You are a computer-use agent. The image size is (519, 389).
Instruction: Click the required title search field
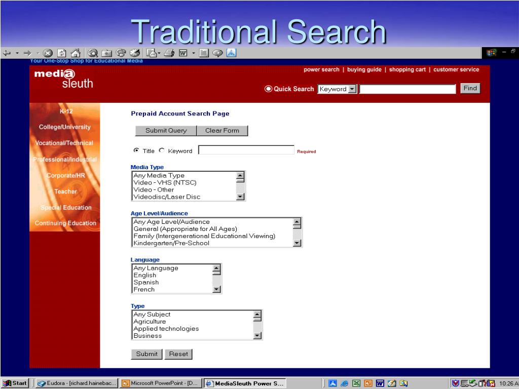(x=246, y=150)
